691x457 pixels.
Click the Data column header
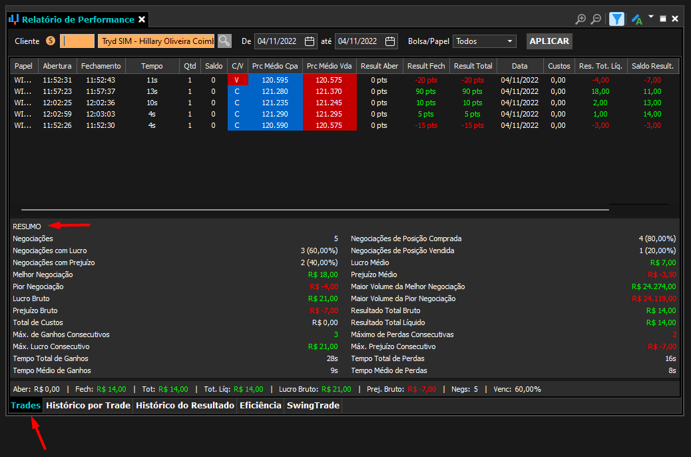click(519, 66)
